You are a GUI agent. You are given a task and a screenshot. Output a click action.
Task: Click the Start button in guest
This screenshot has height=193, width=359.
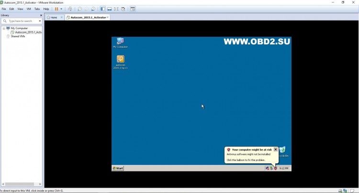point(118,168)
